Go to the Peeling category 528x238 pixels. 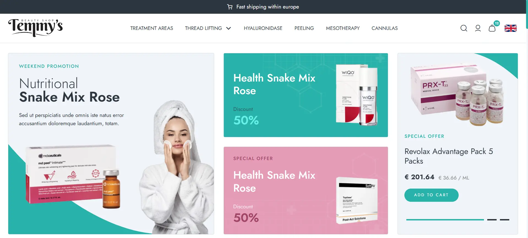[304, 28]
